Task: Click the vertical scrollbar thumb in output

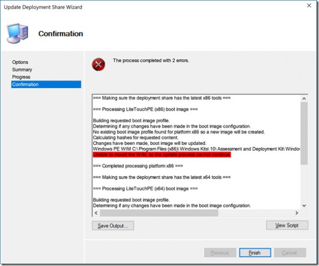Action: pos(304,134)
